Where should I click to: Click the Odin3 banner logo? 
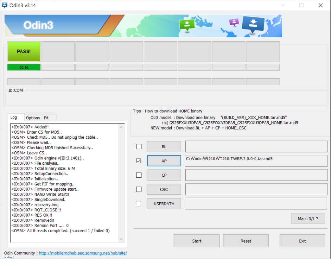coord(38,25)
